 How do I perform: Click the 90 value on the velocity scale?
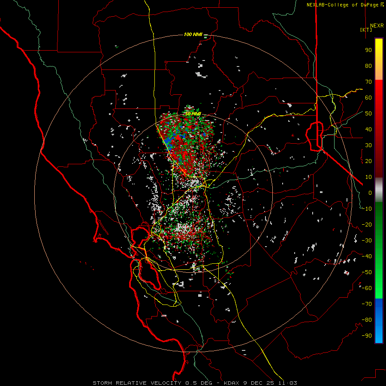point(368,50)
